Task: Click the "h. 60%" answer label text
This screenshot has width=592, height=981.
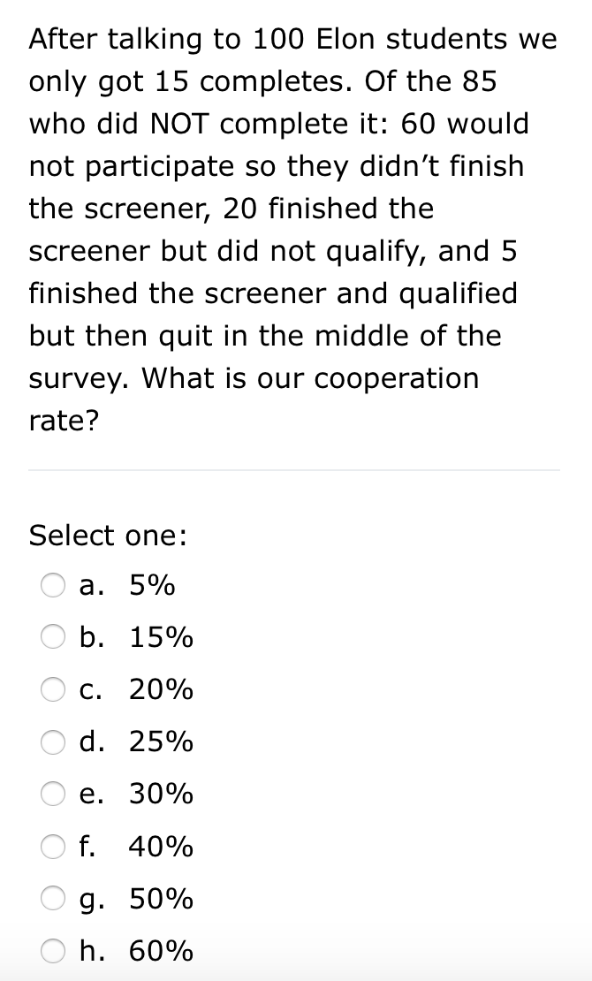Action: tap(136, 952)
